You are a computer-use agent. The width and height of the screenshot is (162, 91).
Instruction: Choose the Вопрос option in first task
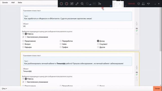pyautogui.click(x=23, y=44)
